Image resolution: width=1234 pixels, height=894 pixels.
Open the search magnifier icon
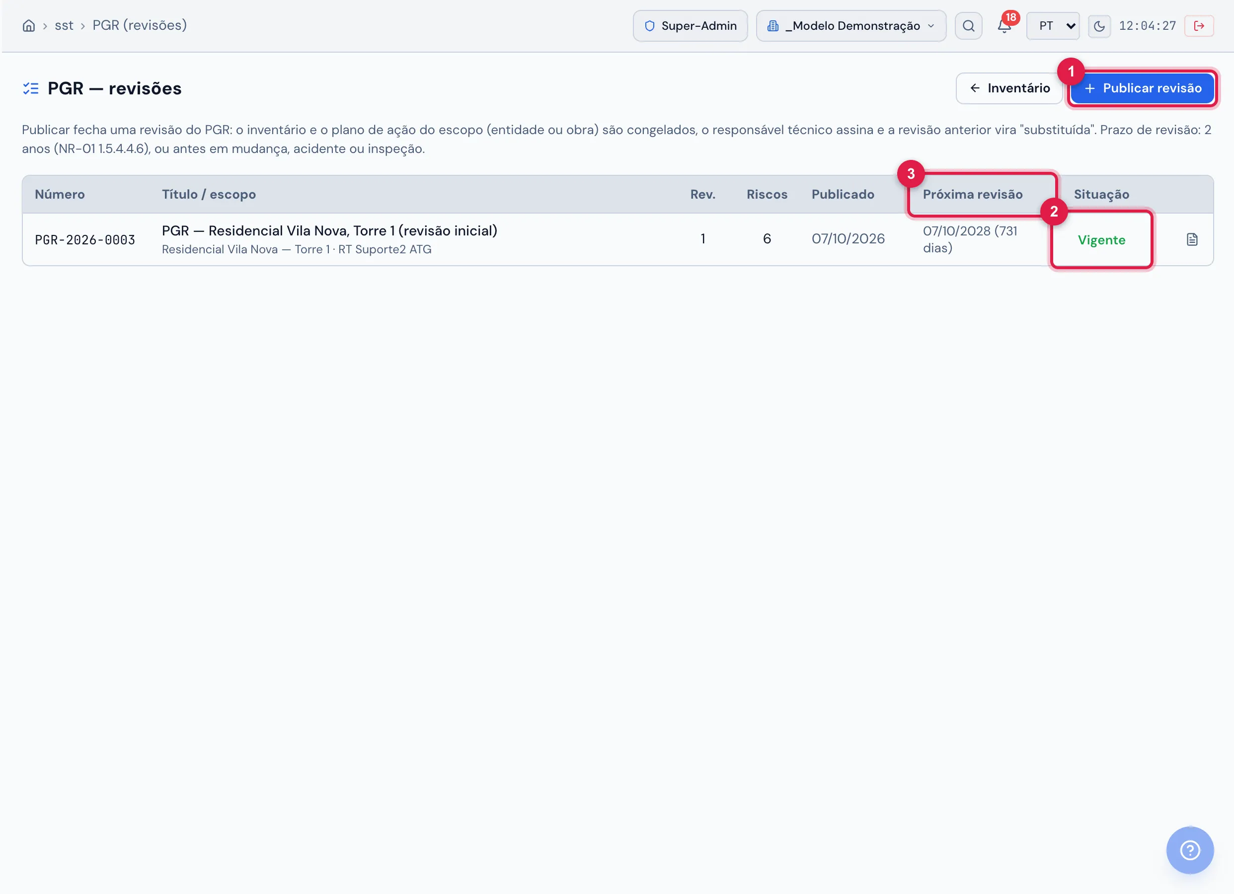(969, 25)
